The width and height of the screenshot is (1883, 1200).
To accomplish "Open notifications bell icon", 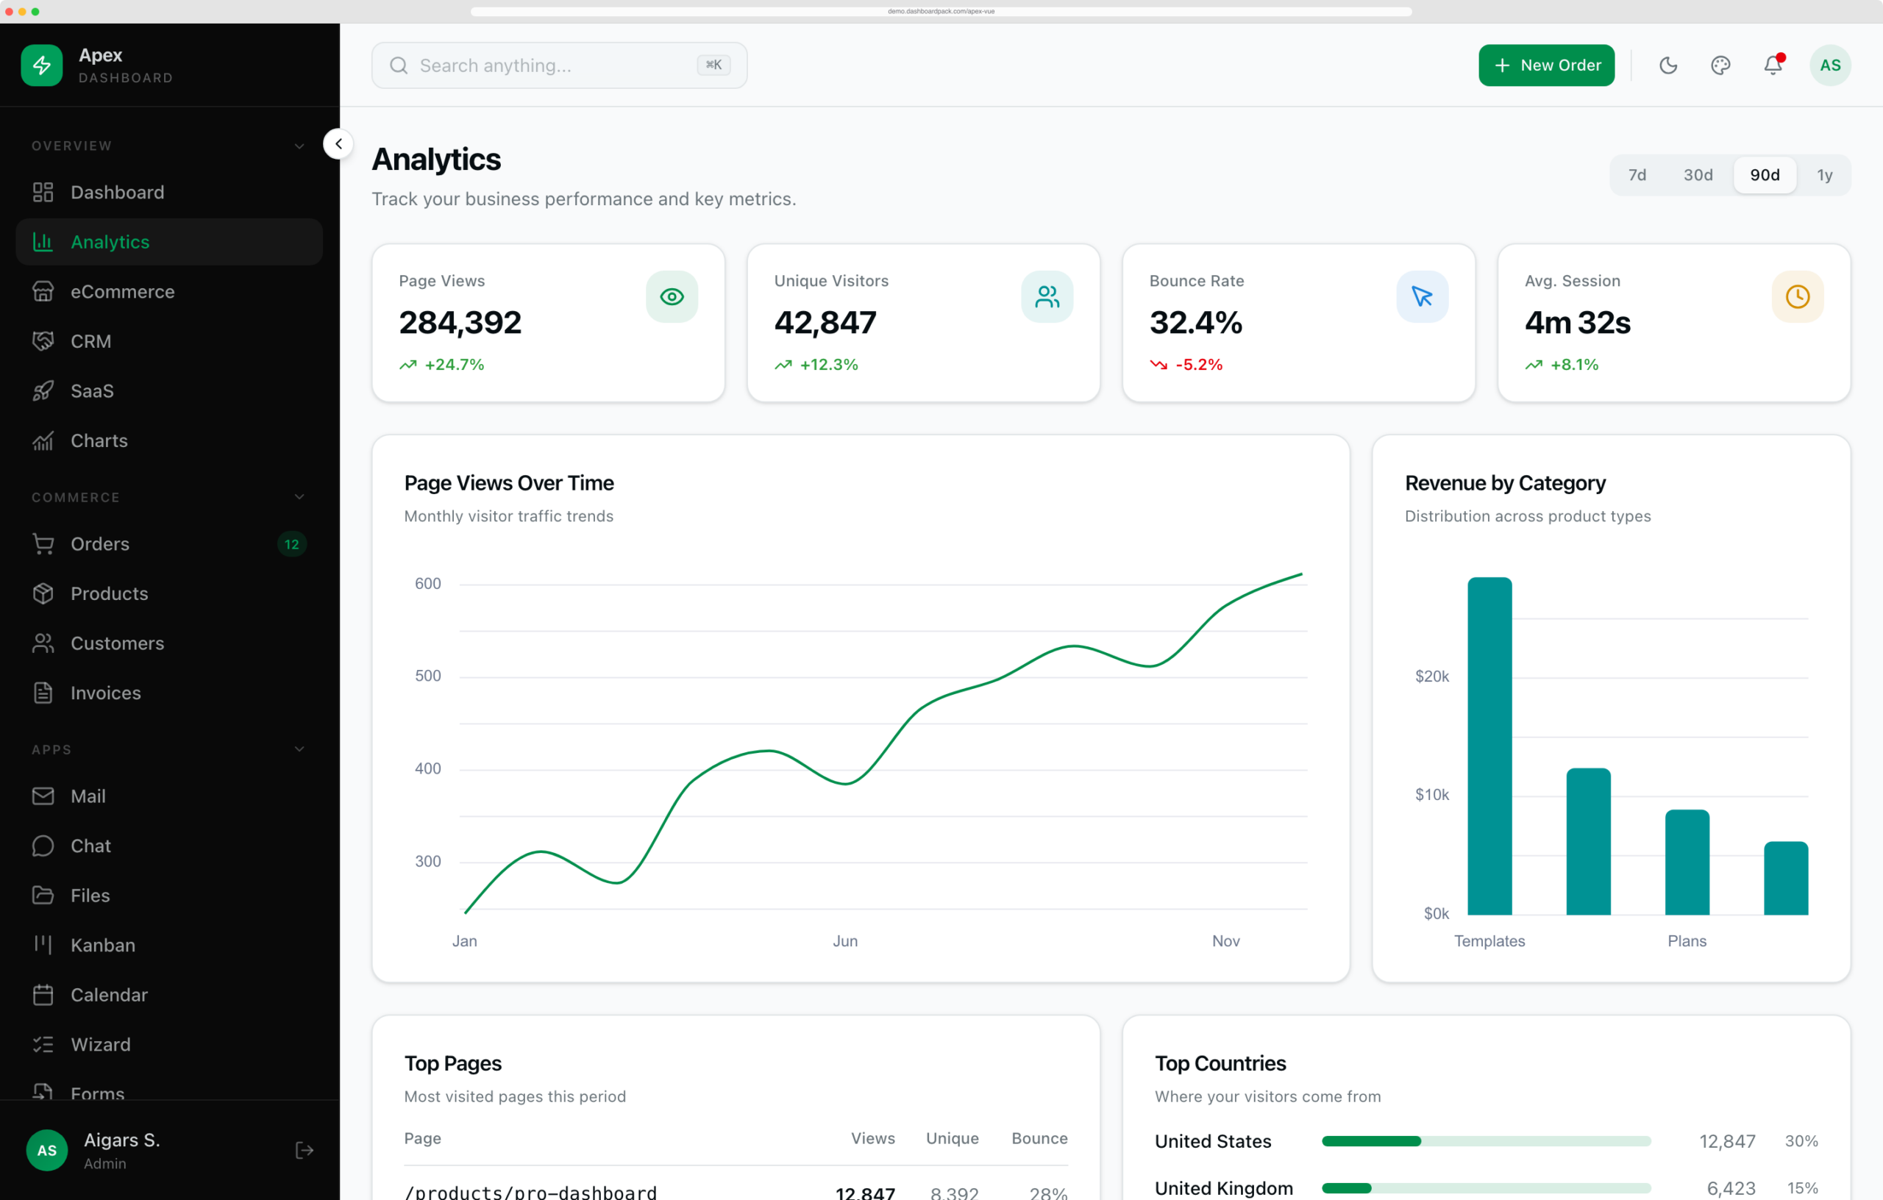I will tap(1773, 65).
